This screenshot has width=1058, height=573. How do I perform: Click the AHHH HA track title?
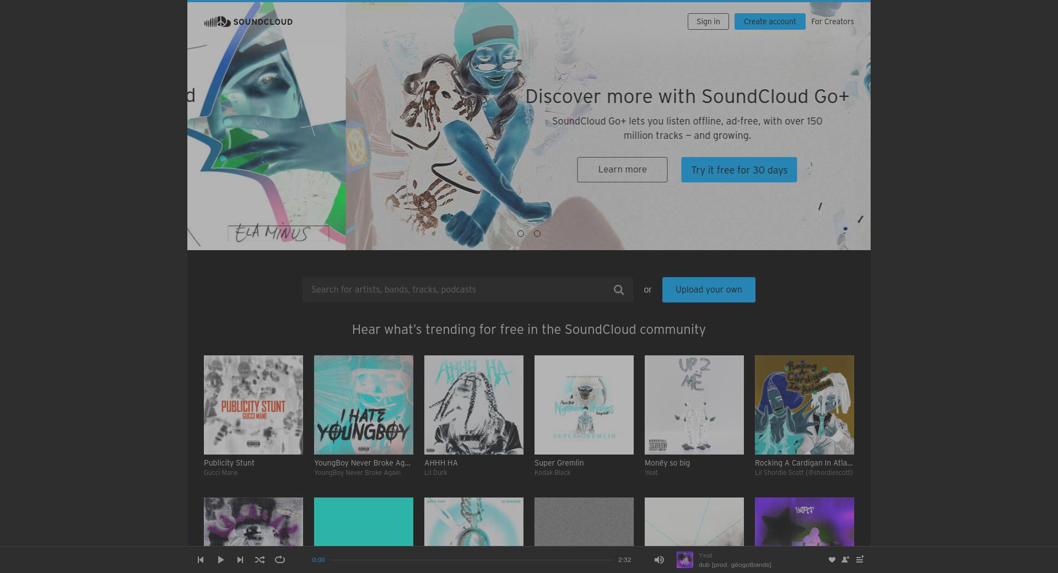441,463
